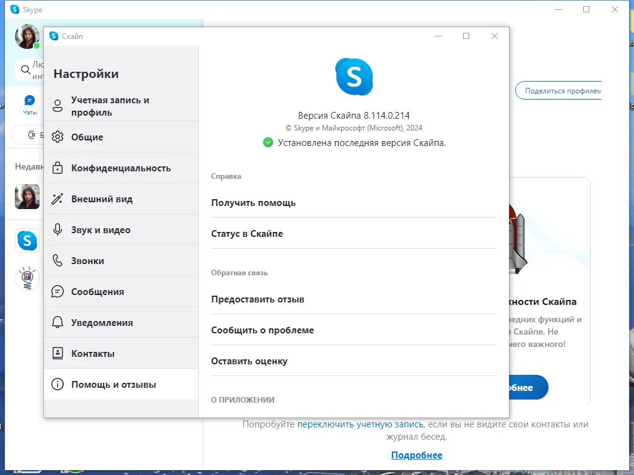
Task: Open the light bulb bot chat in recent list
Action: pyautogui.click(x=27, y=278)
